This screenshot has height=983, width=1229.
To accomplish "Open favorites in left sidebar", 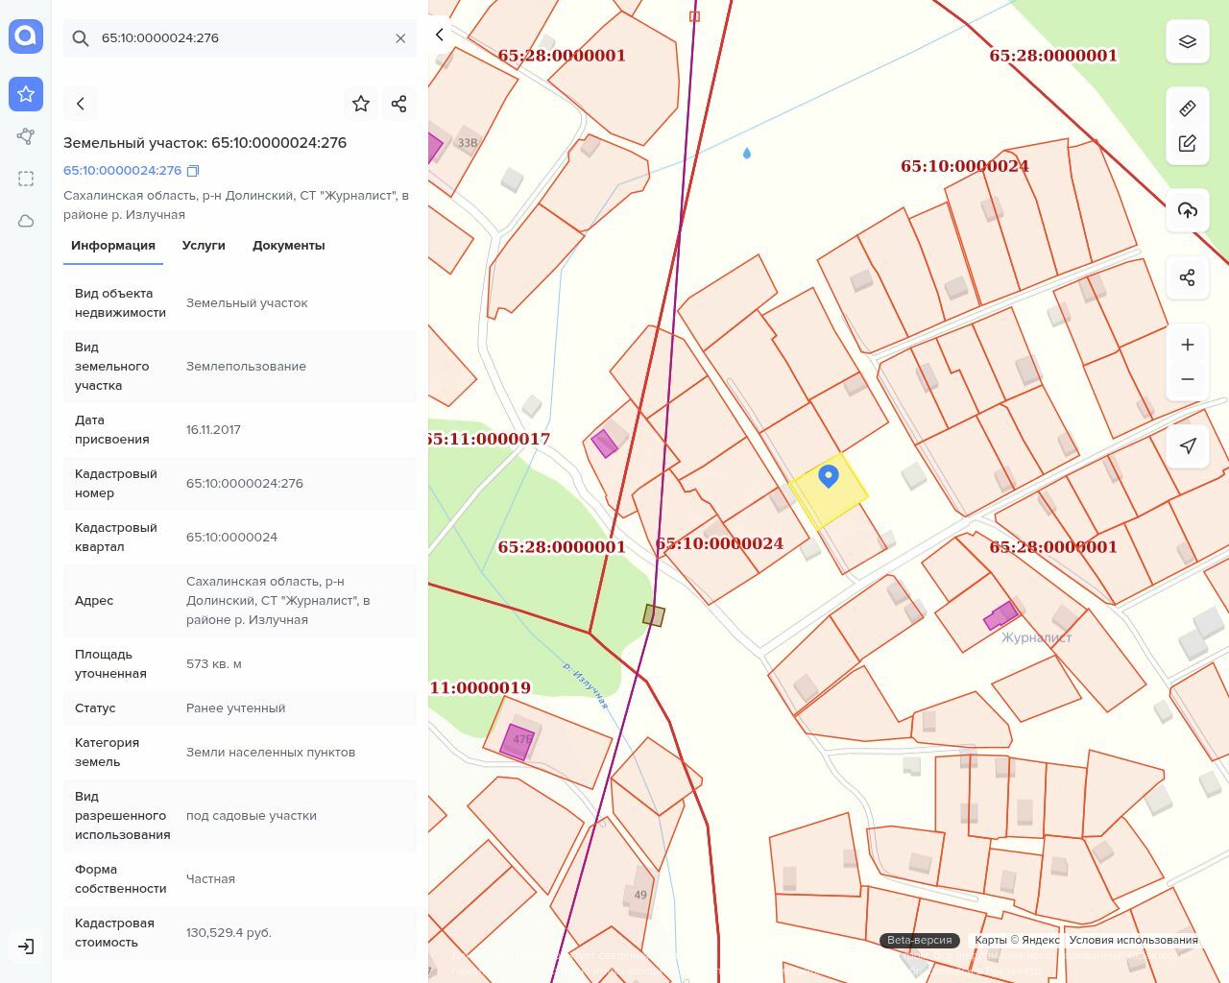I will click(x=26, y=94).
